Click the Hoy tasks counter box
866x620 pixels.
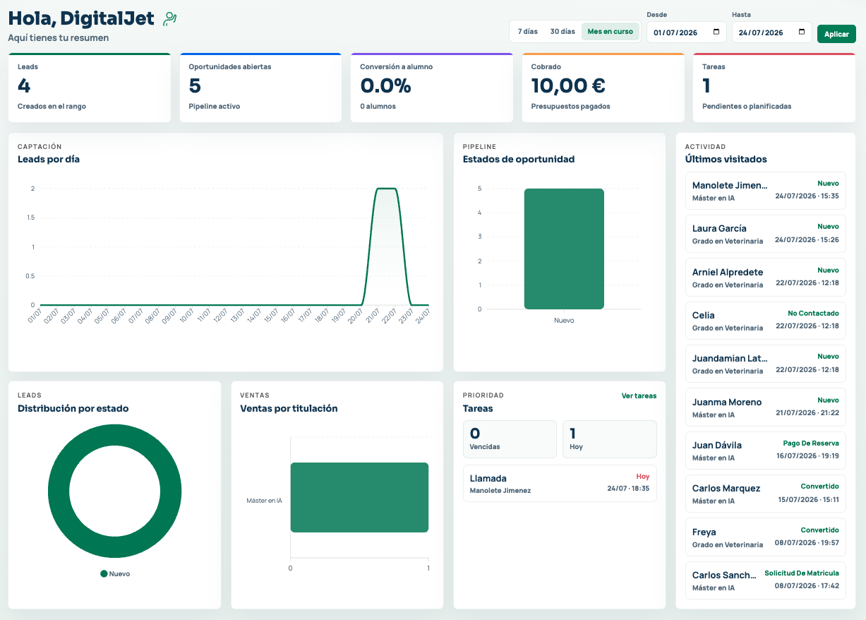pyautogui.click(x=610, y=439)
